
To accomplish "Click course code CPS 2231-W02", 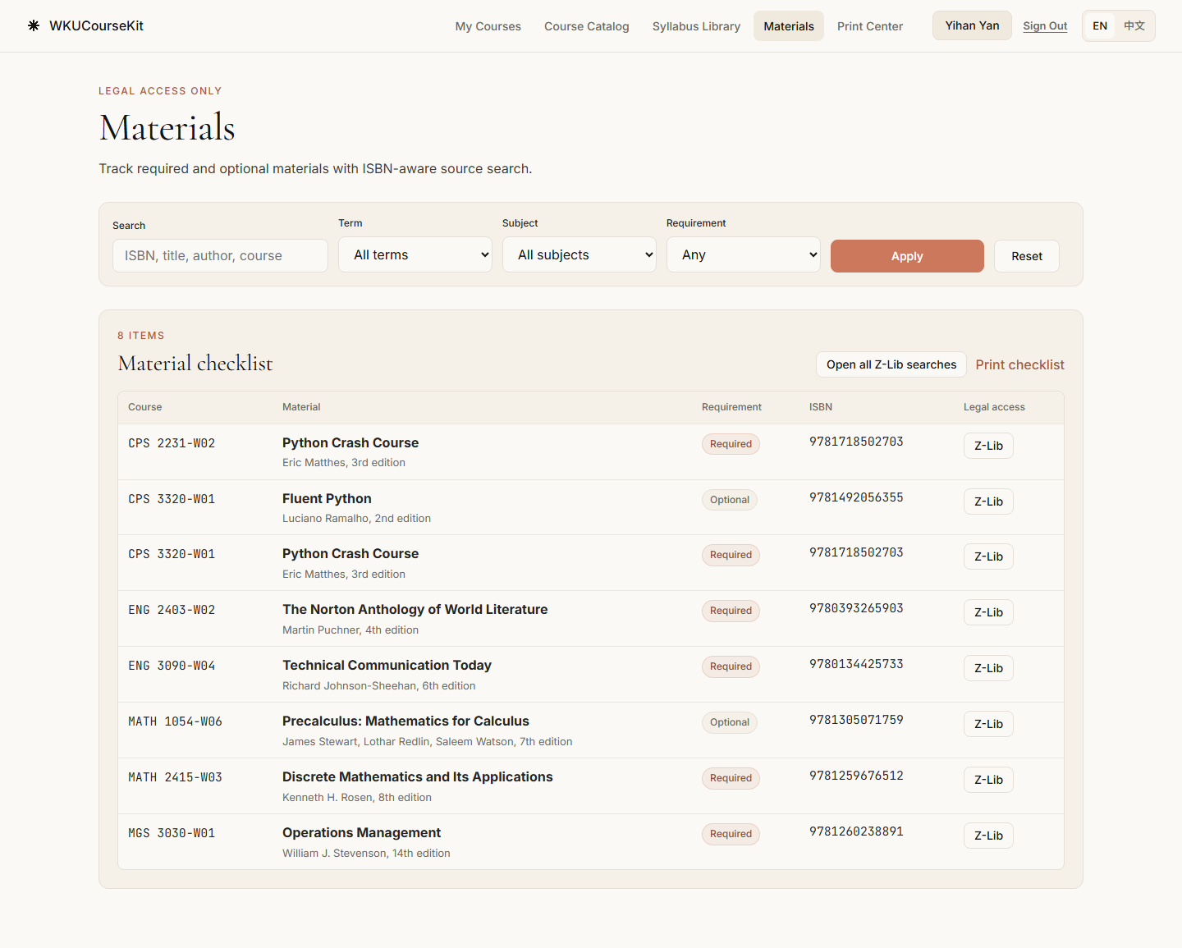I will click(172, 443).
